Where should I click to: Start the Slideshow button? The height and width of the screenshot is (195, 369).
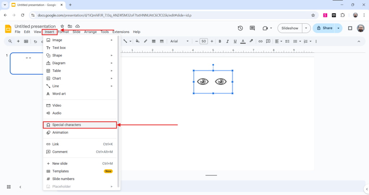point(290,28)
